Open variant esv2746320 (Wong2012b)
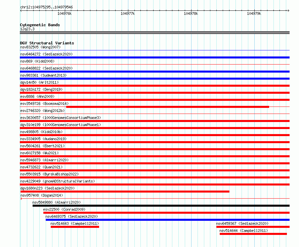 click(x=42, y=111)
